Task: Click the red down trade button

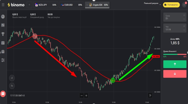Action: click(x=175, y=74)
